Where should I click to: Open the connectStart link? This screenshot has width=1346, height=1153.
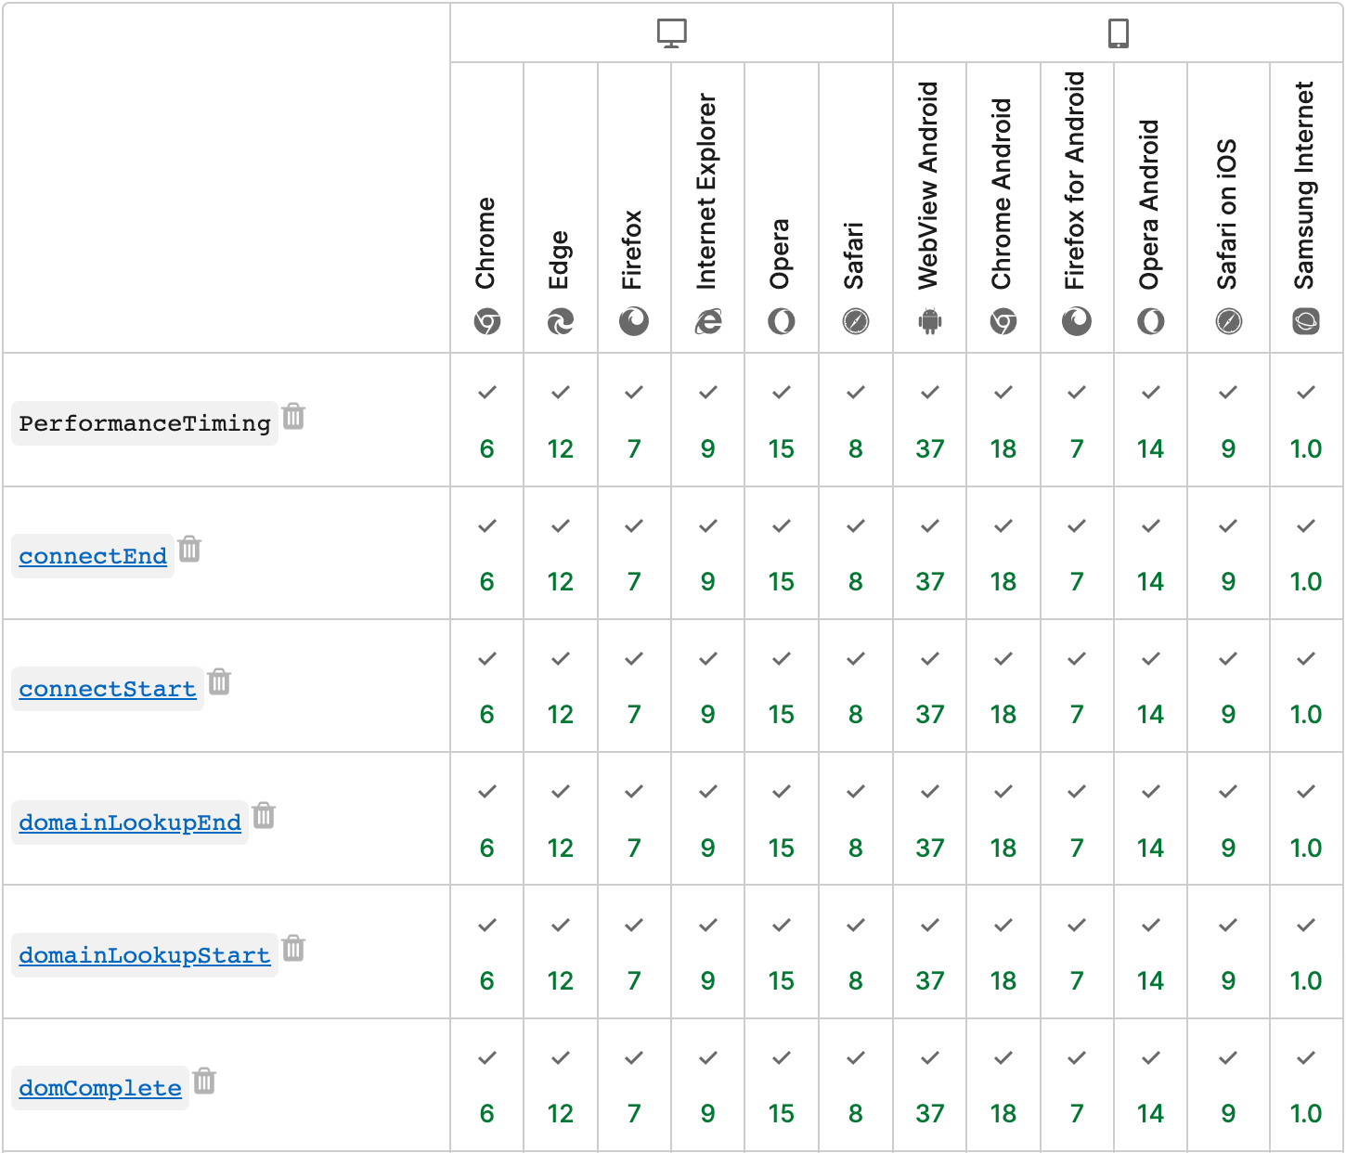[108, 689]
